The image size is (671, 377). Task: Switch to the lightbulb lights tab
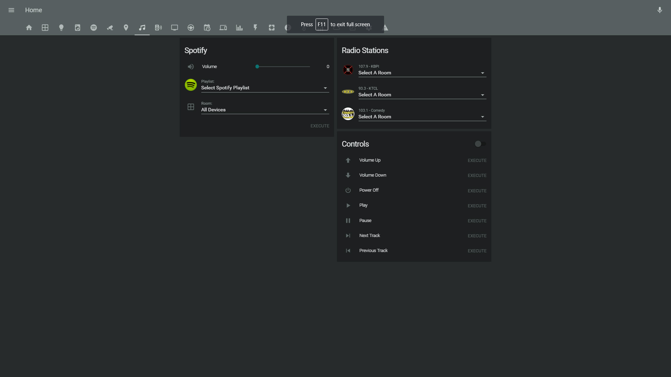tap(61, 28)
